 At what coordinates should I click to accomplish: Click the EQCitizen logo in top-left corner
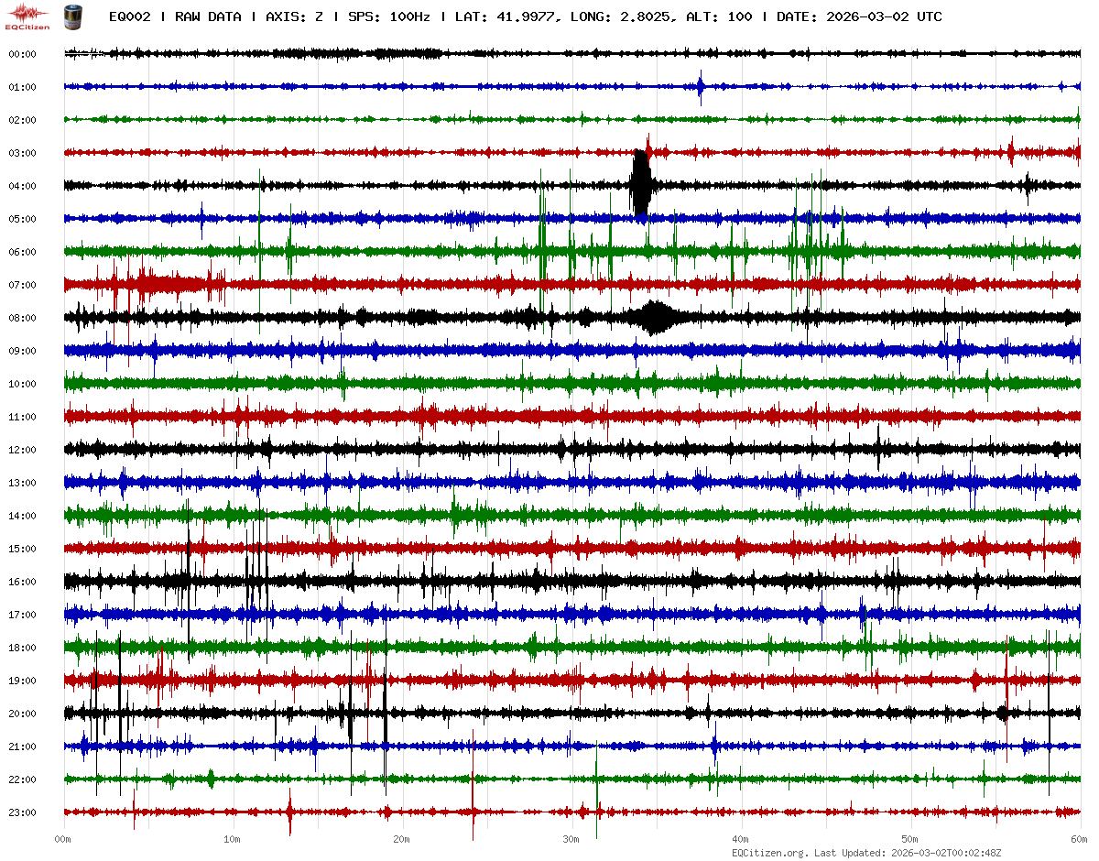[x=27, y=16]
